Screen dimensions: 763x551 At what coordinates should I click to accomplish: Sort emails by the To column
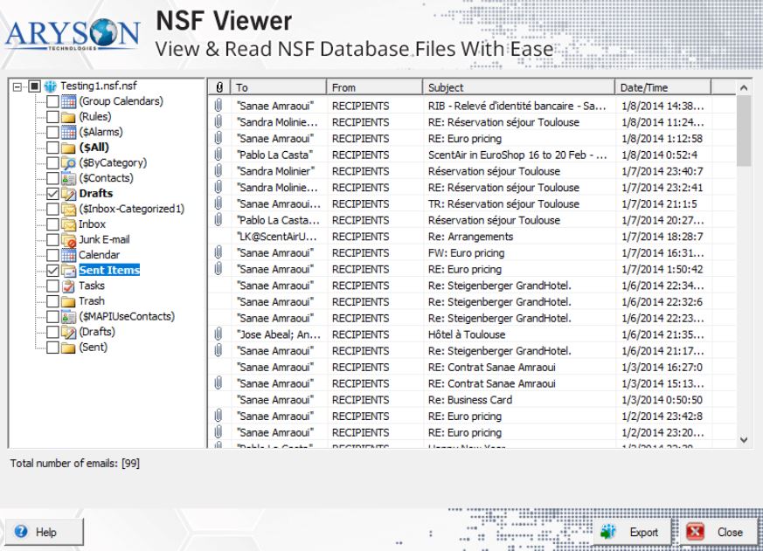pos(278,87)
